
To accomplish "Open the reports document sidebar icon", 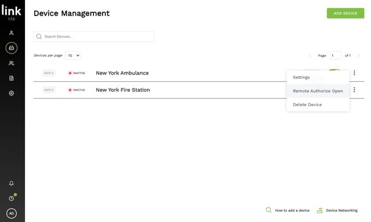I will pos(12,78).
